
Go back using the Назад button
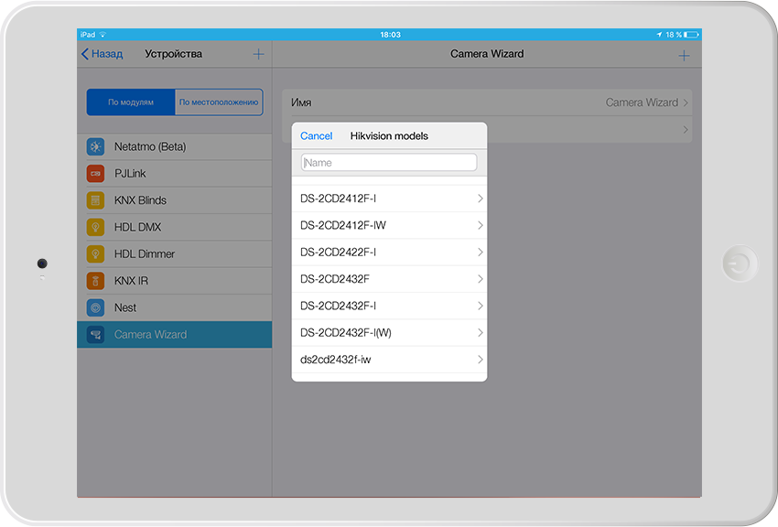(102, 54)
